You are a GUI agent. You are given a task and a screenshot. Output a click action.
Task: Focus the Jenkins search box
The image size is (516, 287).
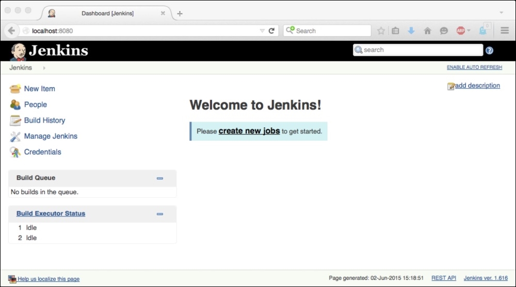pos(418,50)
